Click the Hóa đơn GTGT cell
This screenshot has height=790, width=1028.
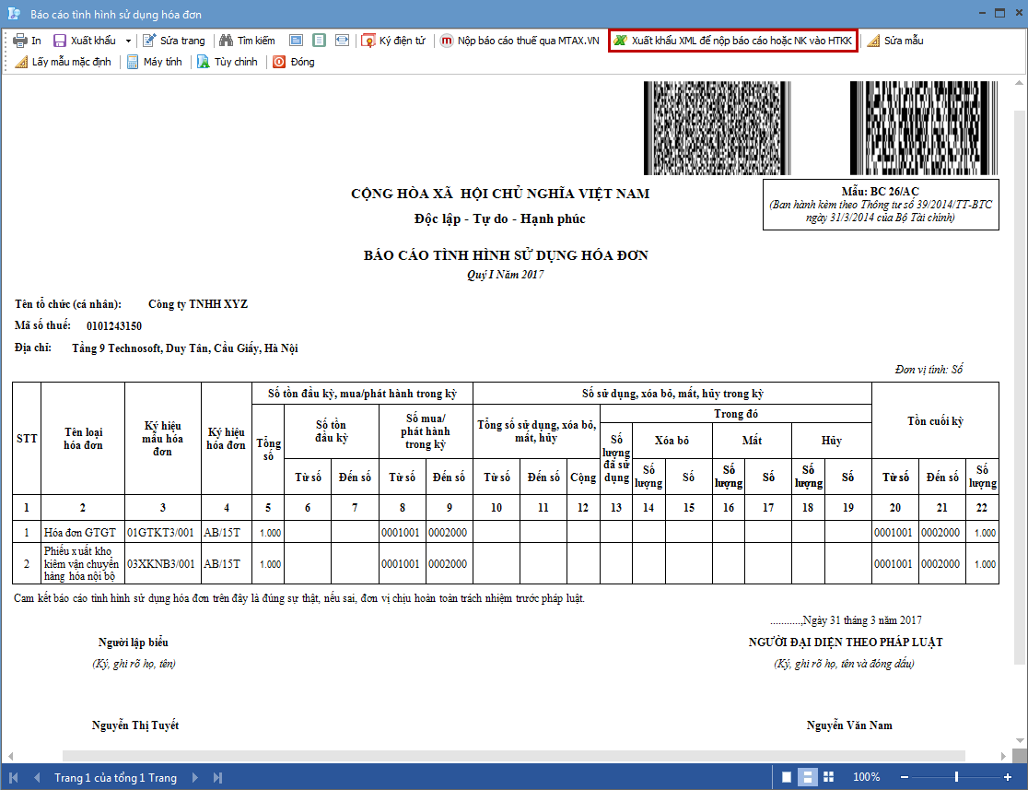[x=83, y=532]
